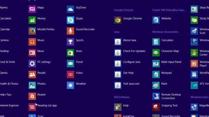Open VirtualBox Website icon
The image size is (209, 117).
click(156, 20)
